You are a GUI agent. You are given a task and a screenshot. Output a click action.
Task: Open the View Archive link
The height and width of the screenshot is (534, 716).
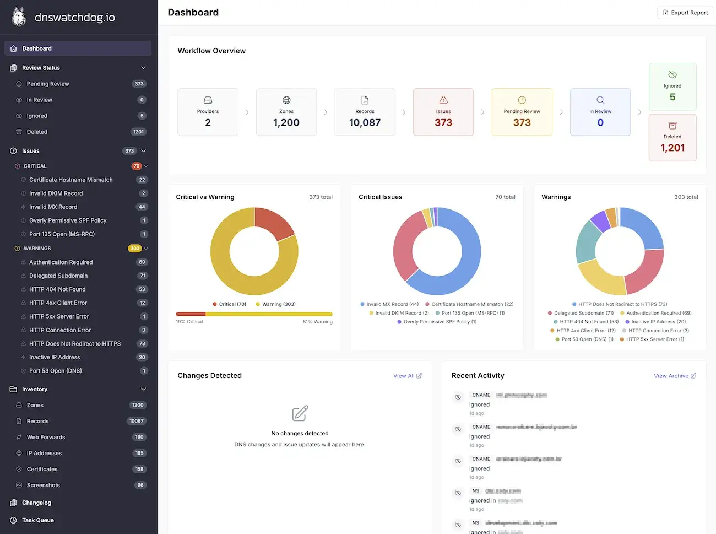[675, 376]
